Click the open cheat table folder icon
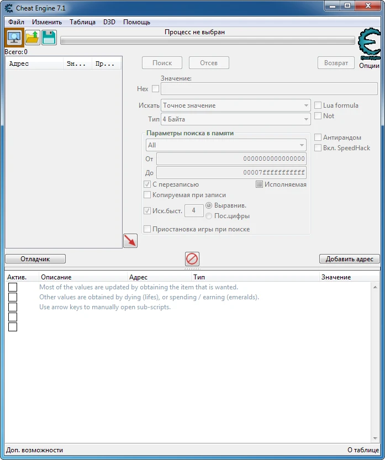This screenshot has height=460, width=385. point(32,38)
